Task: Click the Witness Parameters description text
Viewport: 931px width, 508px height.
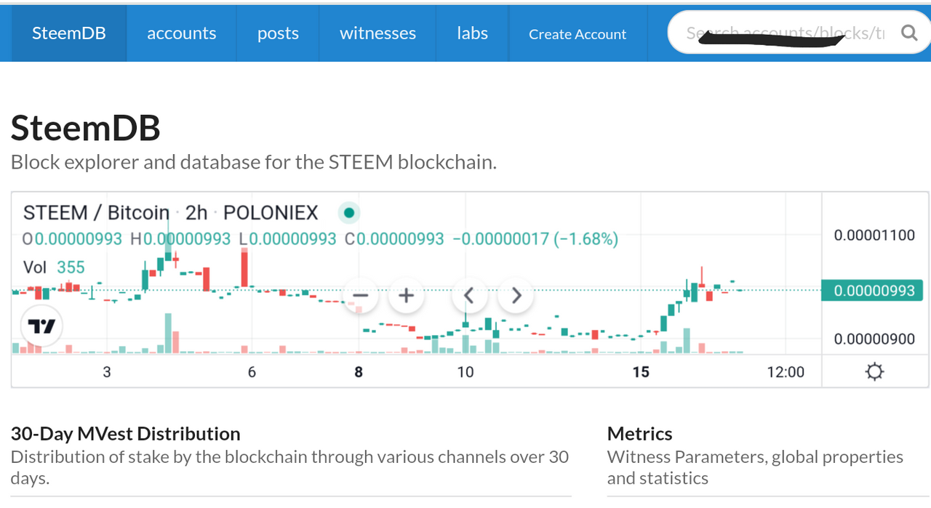Action: pos(755,467)
